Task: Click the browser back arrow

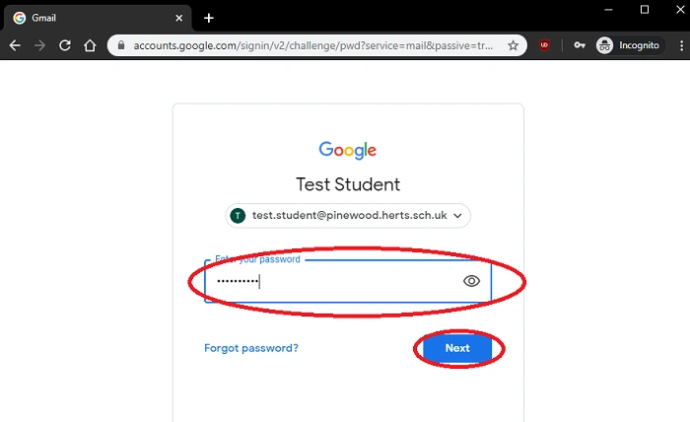Action: 15,45
